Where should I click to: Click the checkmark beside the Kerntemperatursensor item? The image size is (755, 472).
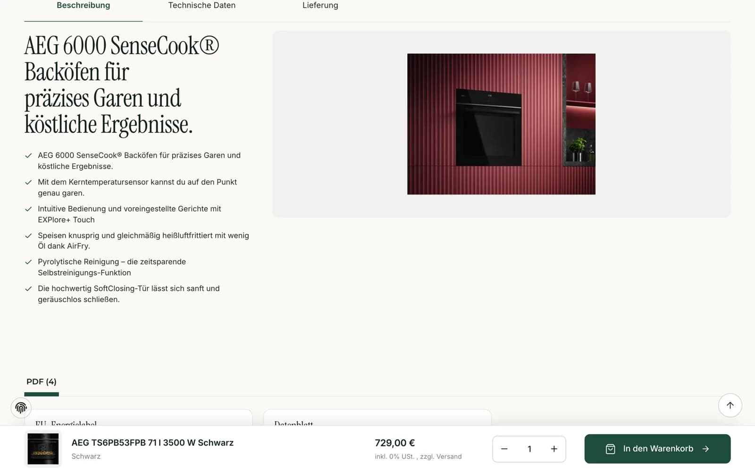(28, 182)
